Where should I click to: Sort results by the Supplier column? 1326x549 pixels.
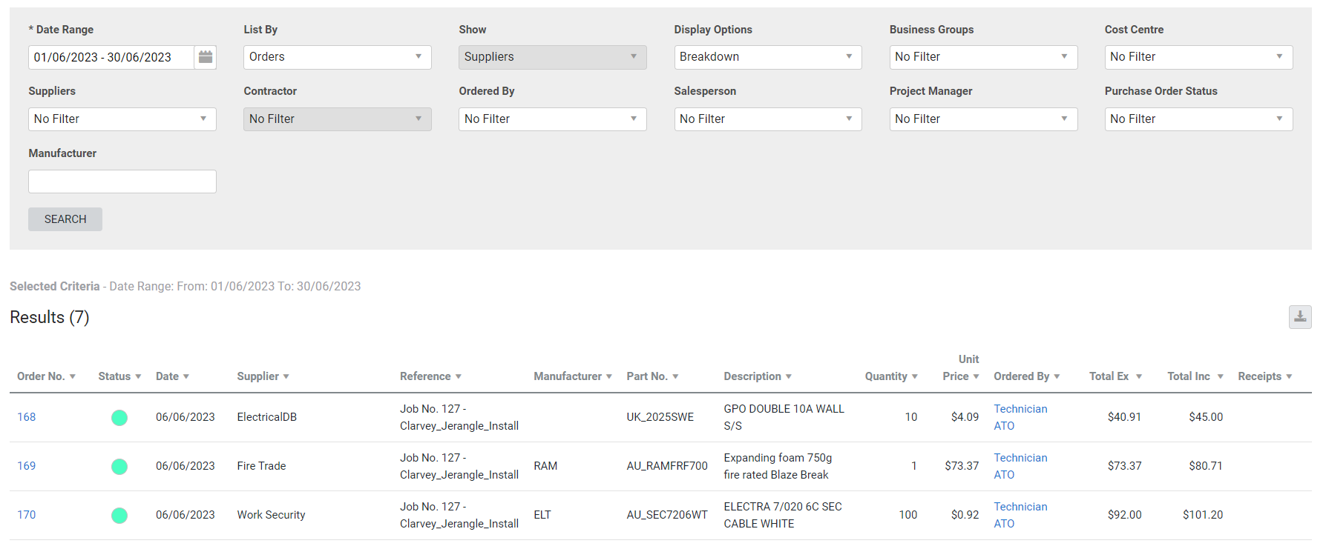(263, 376)
